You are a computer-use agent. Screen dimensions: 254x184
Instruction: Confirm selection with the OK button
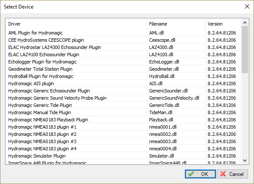200,174
